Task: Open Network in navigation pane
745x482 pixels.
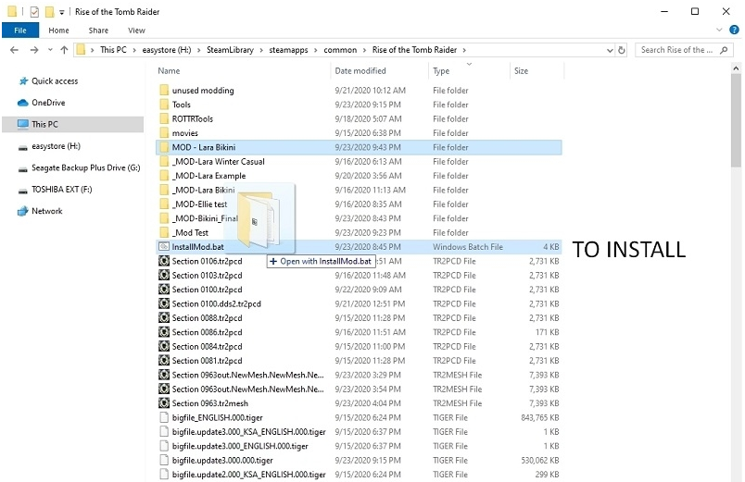Action: [x=46, y=211]
